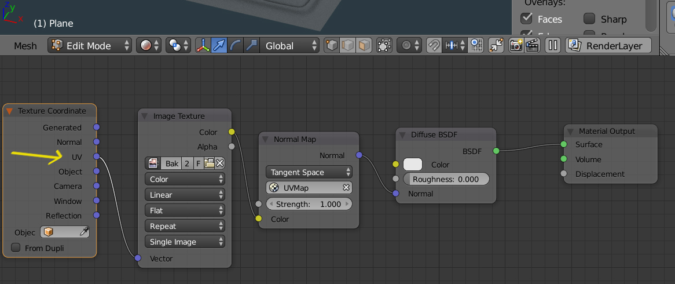Open the Edit Mode dropdown
This screenshot has height=284, width=675.
coord(90,46)
